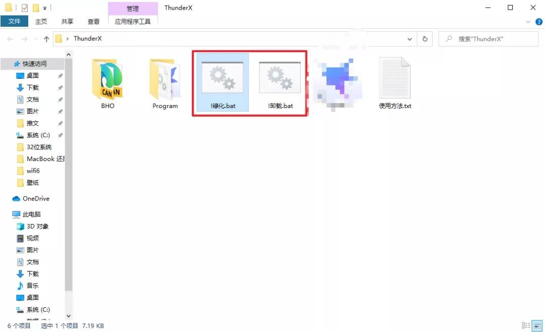
Task: Click the 管理 contextual tab
Action: coord(133,9)
